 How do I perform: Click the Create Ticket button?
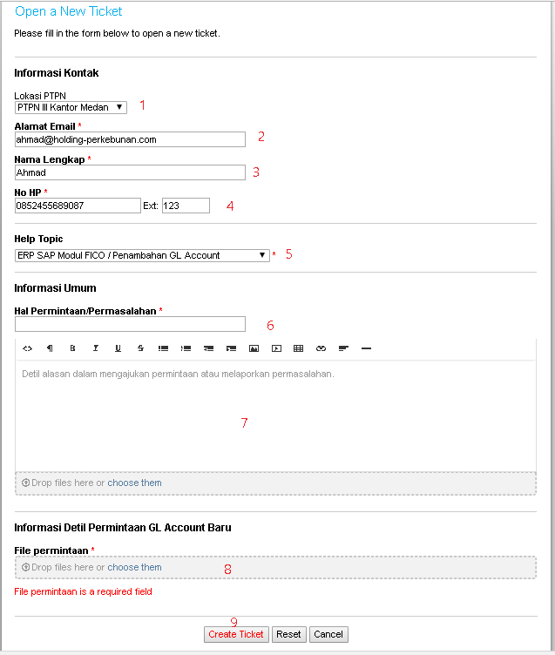pyautogui.click(x=236, y=634)
